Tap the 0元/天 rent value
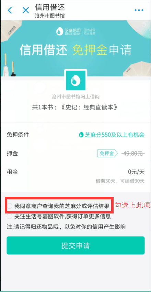The height and width of the screenshot is (292, 151). click(136, 172)
